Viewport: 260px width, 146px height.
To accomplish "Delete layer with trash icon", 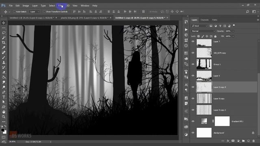I will (253, 141).
